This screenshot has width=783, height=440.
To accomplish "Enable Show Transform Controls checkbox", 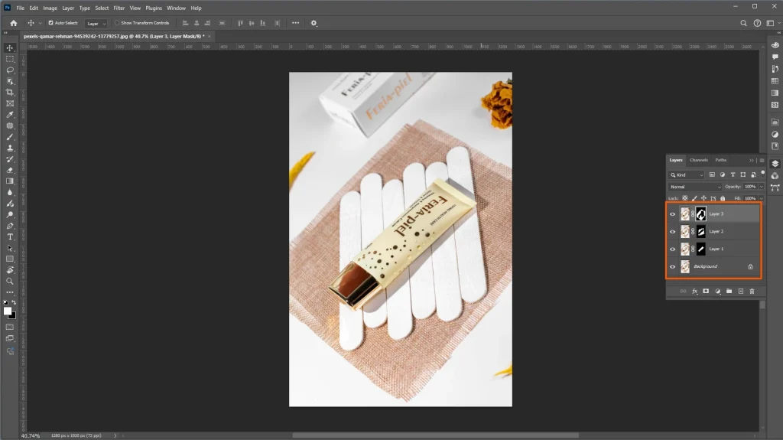I will (117, 23).
